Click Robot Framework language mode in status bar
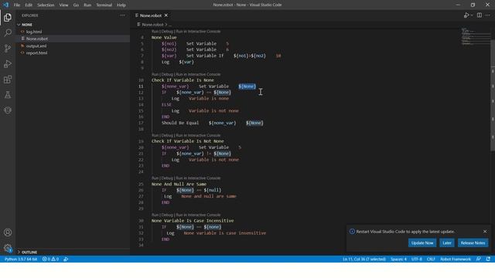This screenshot has height=278, width=495. [x=456, y=259]
